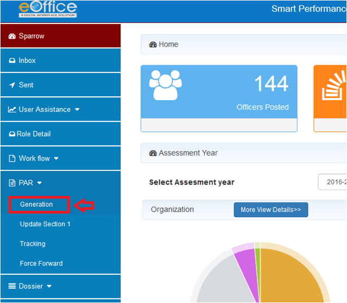
Task: Click the Home dashboard icon
Action: click(x=153, y=45)
